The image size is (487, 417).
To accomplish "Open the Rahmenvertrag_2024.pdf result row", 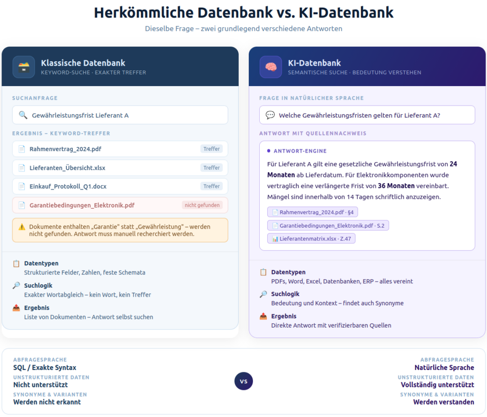I will pyautogui.click(x=120, y=149).
